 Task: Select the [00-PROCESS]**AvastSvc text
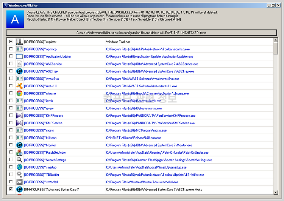click(41, 79)
